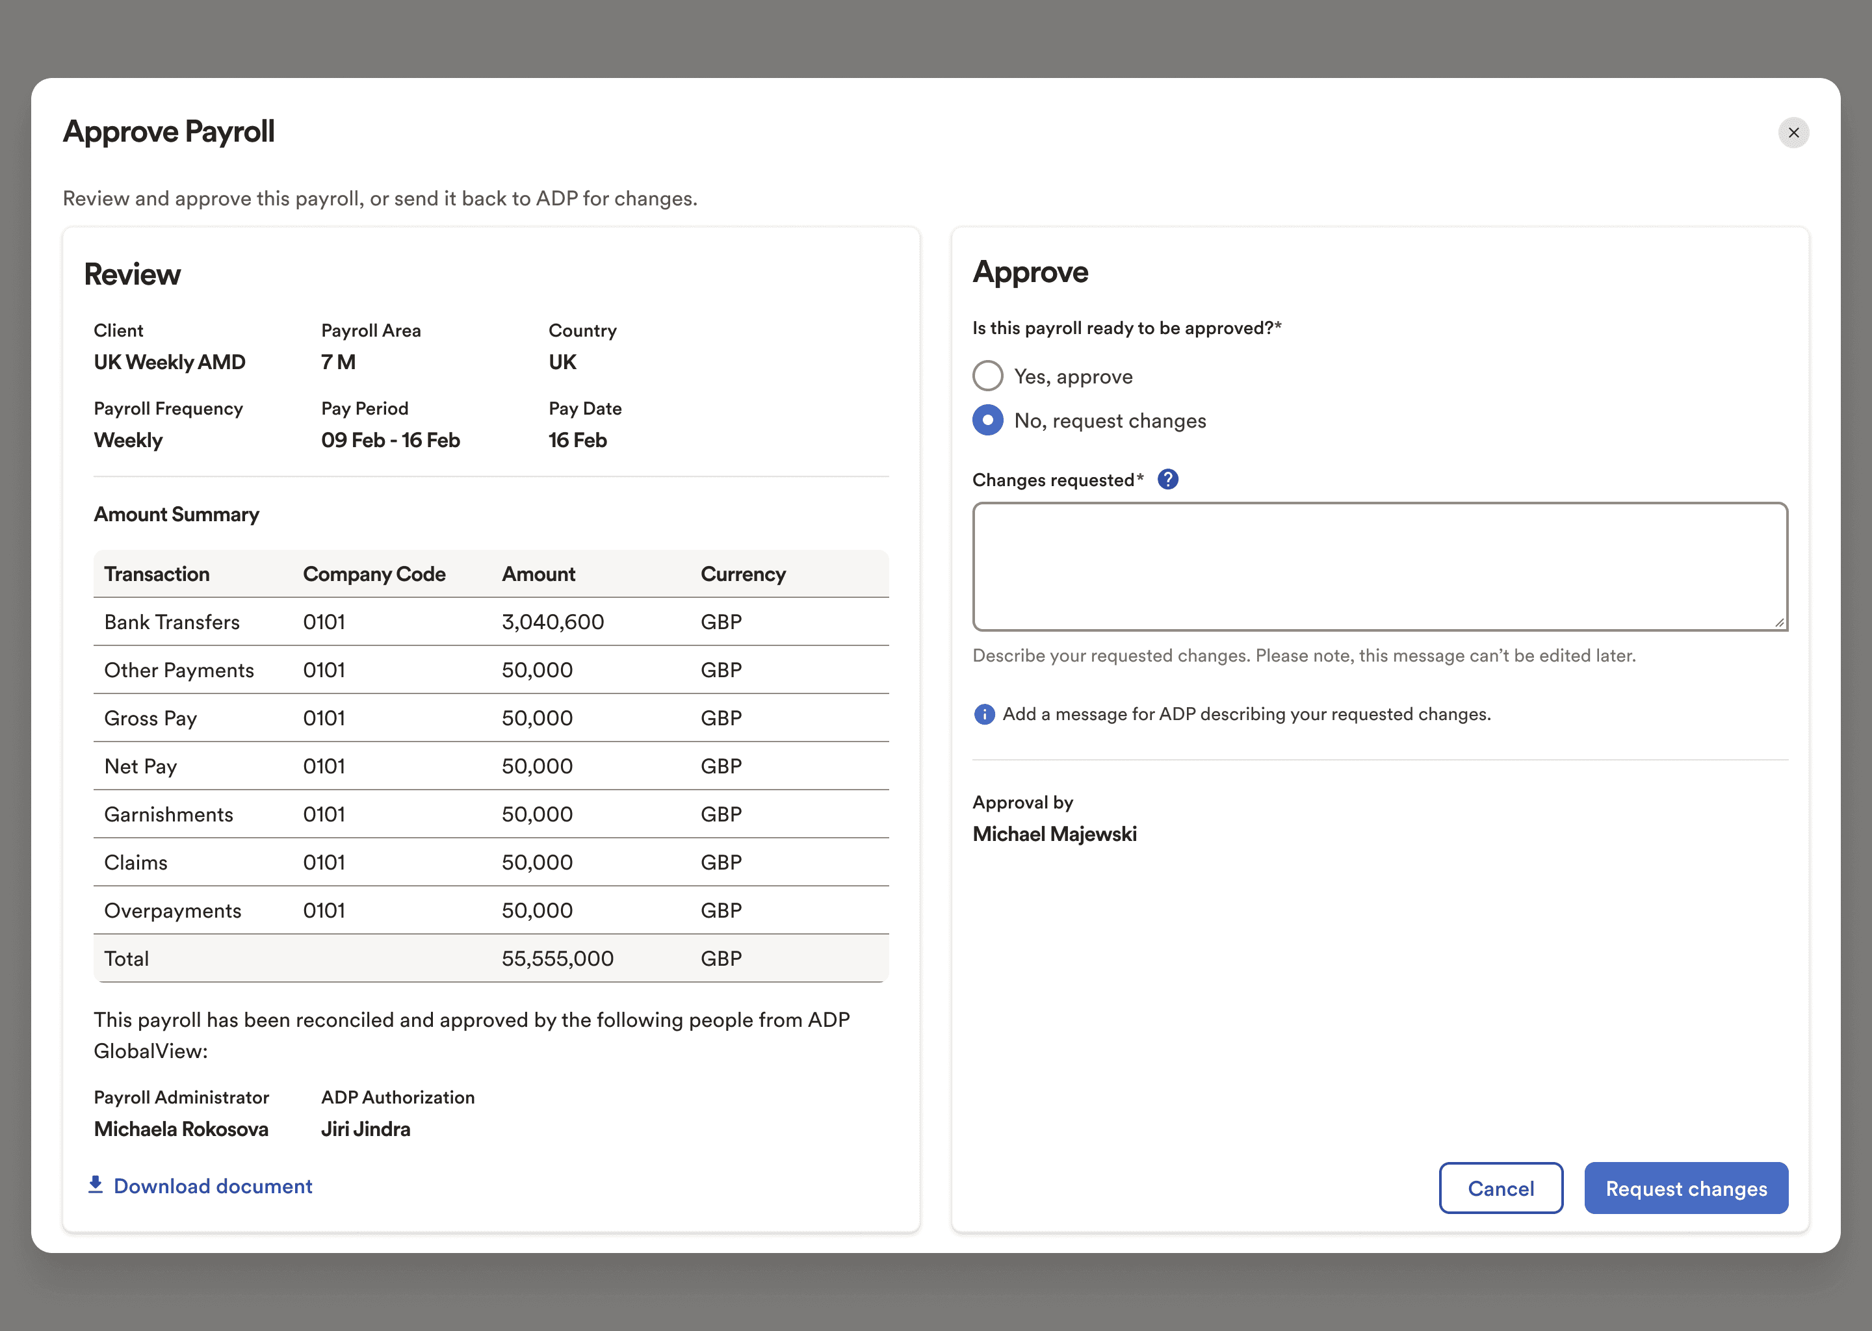Click into the Changes requested text area
This screenshot has height=1331, width=1872.
pyautogui.click(x=1379, y=566)
